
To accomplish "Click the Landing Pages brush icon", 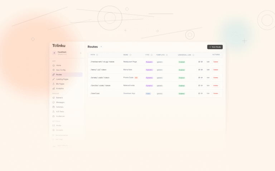I will 53,79.
